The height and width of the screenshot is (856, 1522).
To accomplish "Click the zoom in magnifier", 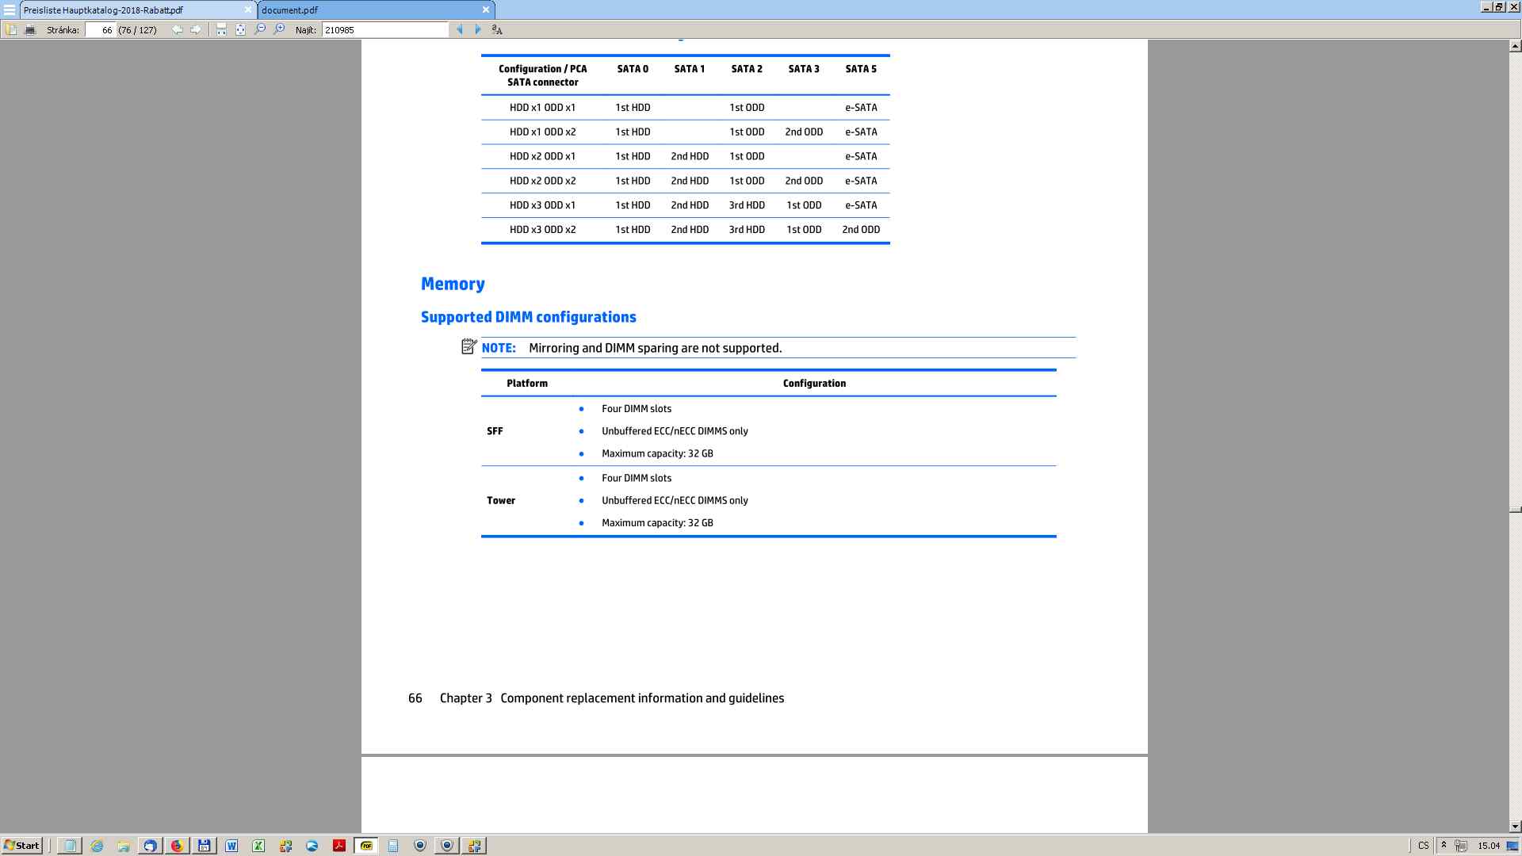I will pyautogui.click(x=279, y=30).
